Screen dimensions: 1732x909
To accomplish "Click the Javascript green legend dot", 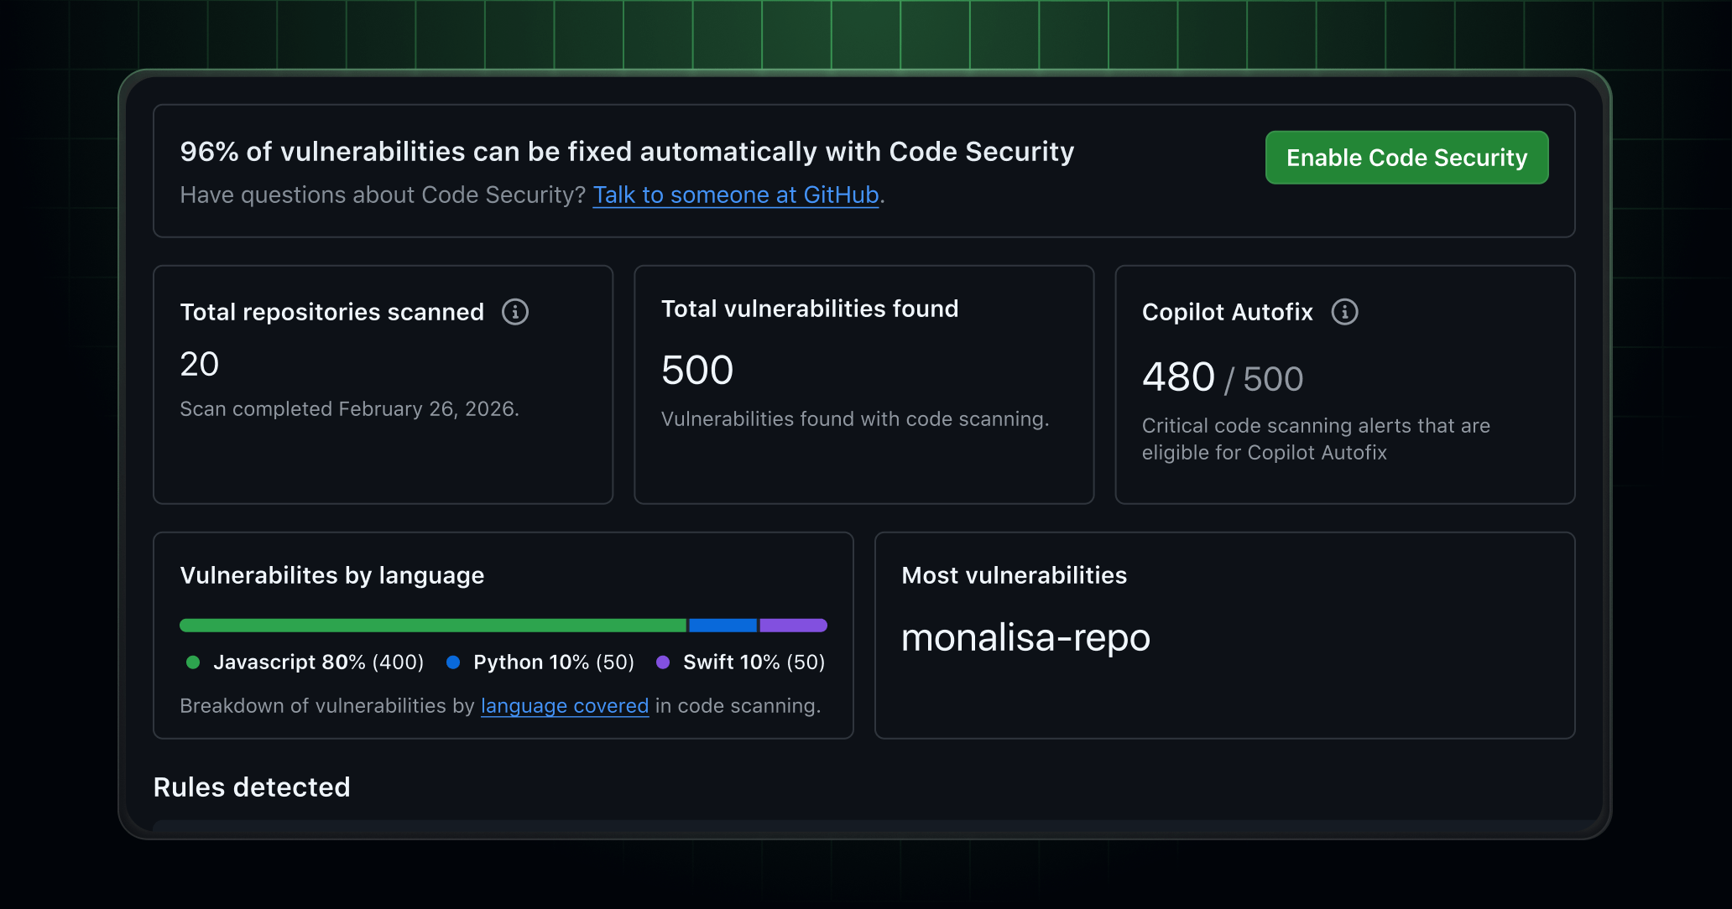I will [192, 662].
